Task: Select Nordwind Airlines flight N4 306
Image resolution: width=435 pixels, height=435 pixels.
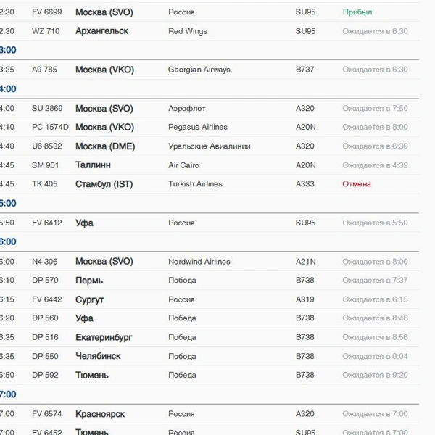Action: tap(210, 261)
